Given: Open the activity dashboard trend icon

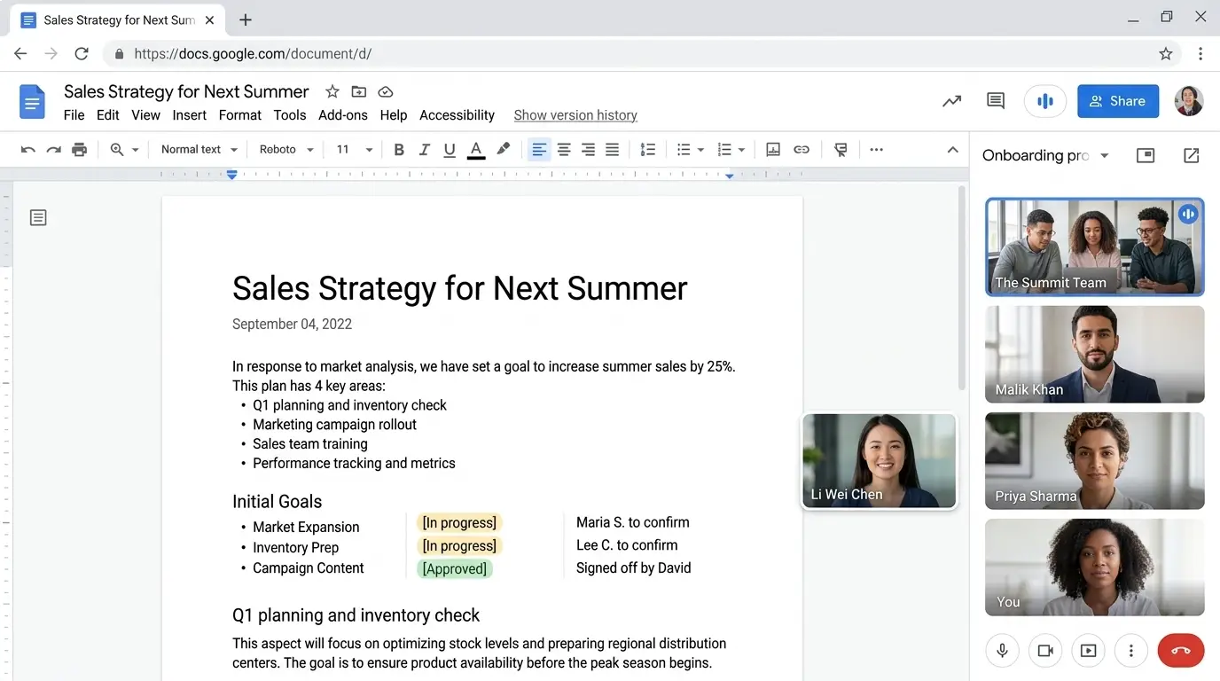Looking at the screenshot, I should click(951, 101).
